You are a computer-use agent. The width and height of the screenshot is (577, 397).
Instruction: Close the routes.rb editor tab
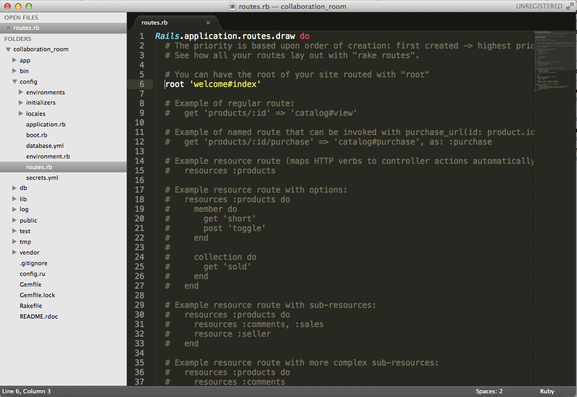pos(208,23)
